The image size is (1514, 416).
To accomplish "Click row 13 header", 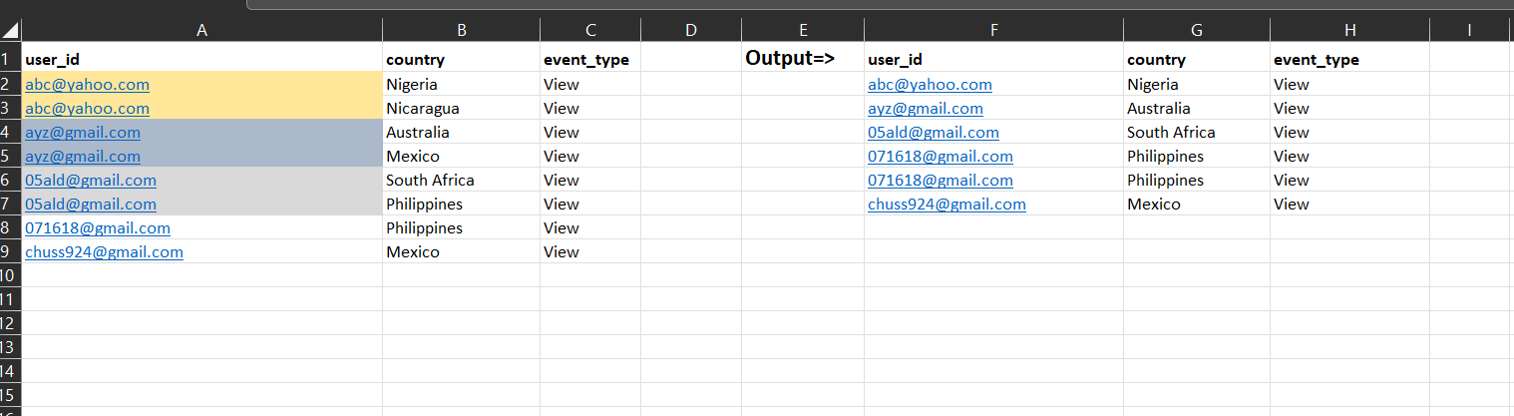I will click(x=10, y=347).
